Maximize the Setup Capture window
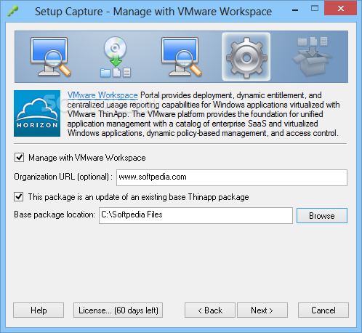The height and width of the screenshot is (333, 362). 315,9
